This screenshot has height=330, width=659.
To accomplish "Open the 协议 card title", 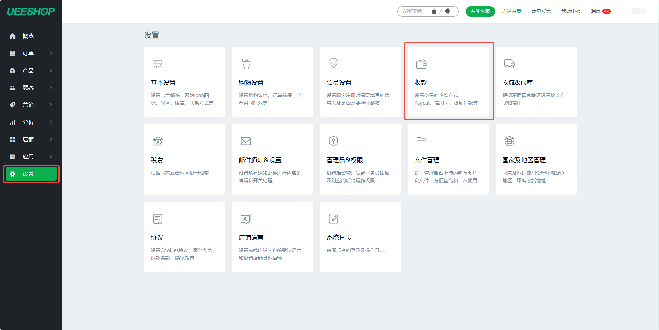I will coord(157,238).
